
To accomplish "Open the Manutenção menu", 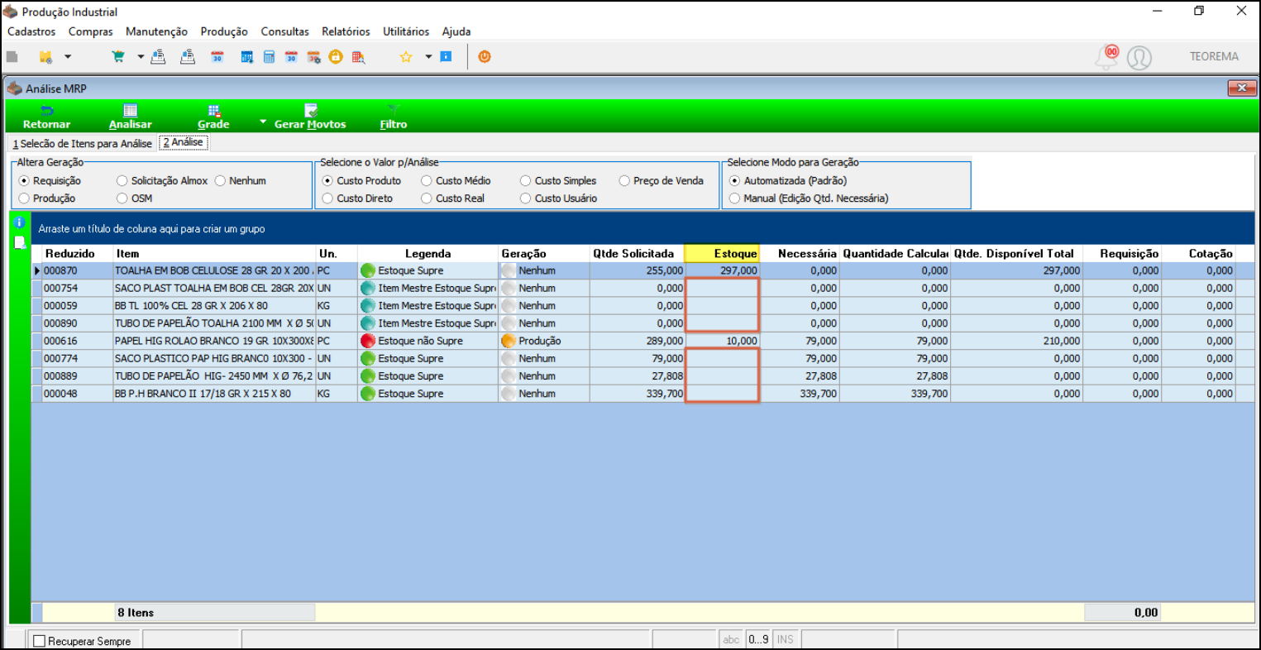I will point(157,31).
